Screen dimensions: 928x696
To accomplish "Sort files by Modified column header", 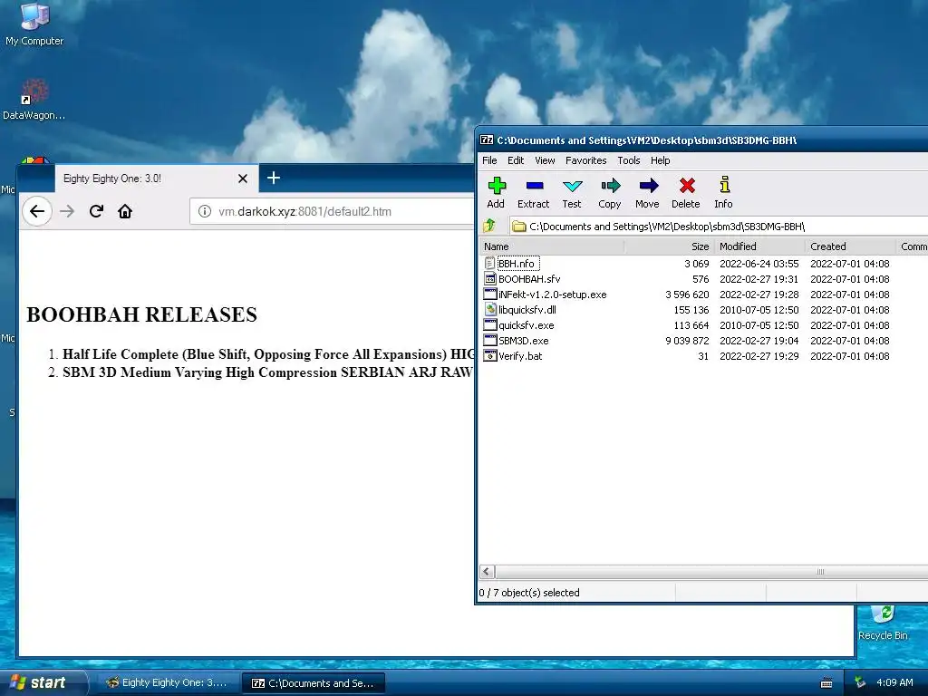I will (x=759, y=246).
